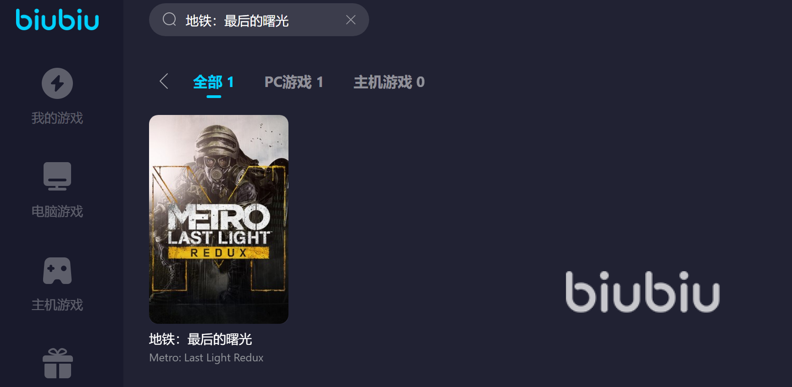Screen dimensions: 792x387
Task: Click the PC games monitor icon
Action: click(x=57, y=176)
